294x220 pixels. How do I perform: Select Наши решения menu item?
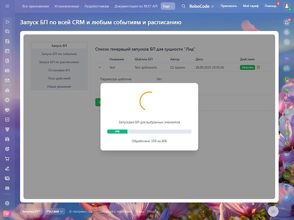(59, 86)
